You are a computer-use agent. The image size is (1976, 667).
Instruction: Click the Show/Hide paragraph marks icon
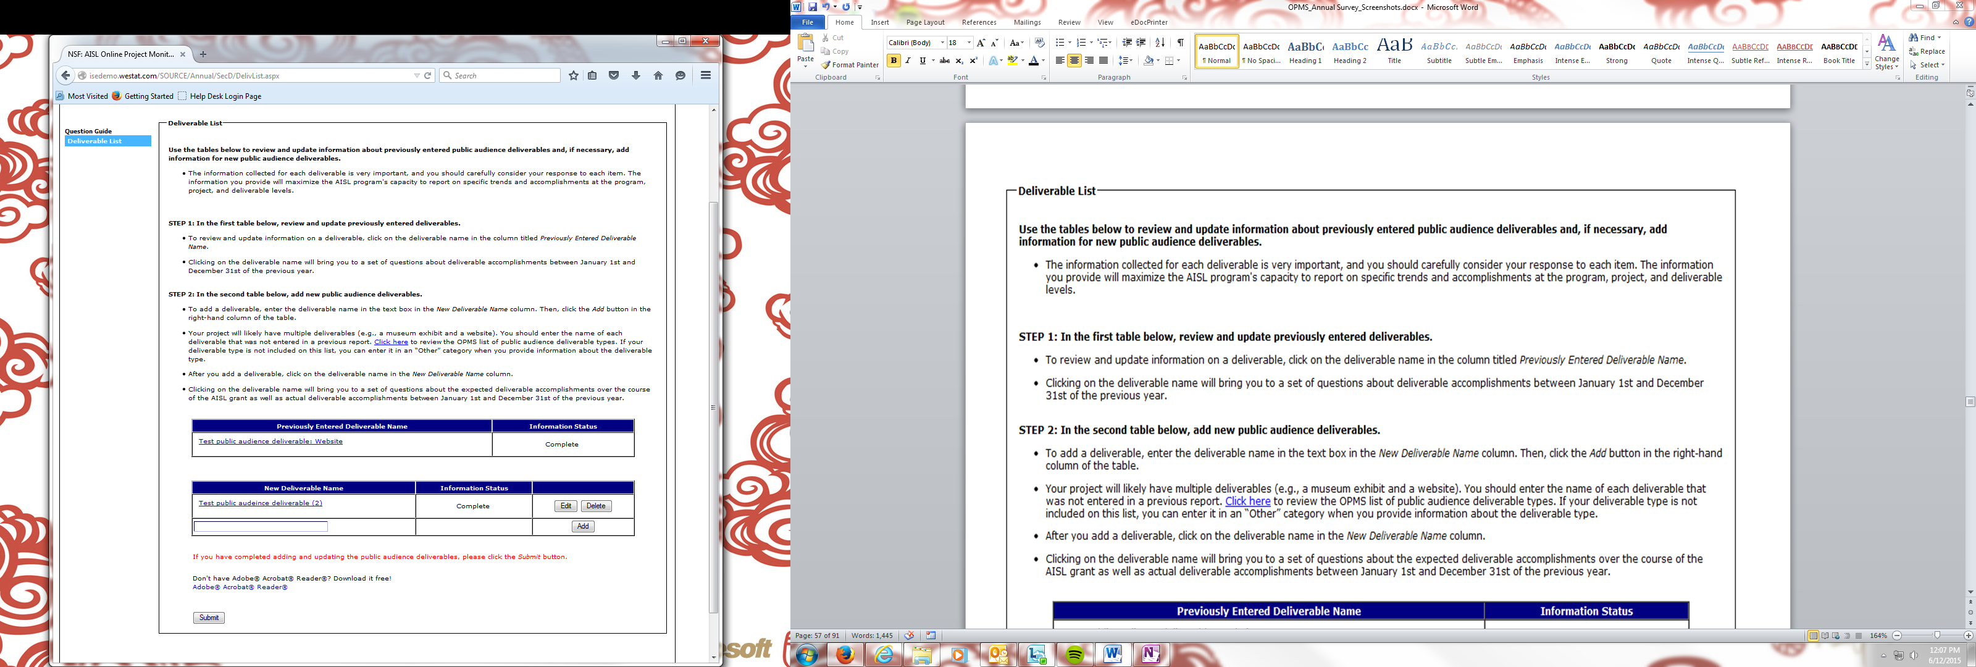click(1180, 43)
